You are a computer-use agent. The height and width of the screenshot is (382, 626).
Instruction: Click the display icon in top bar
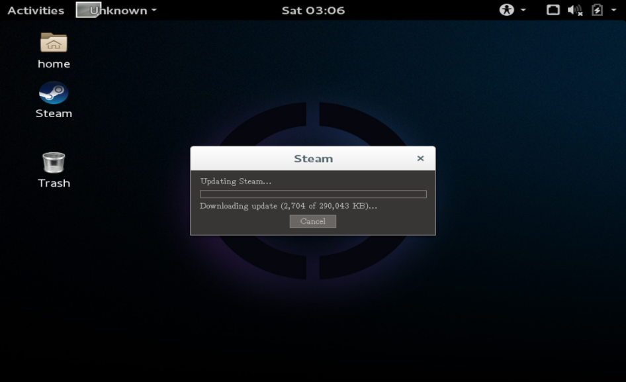553,10
